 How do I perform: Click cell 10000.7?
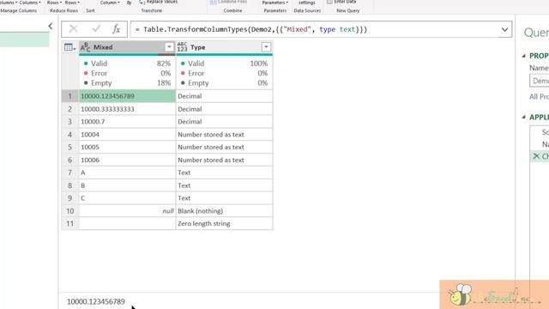coord(127,122)
